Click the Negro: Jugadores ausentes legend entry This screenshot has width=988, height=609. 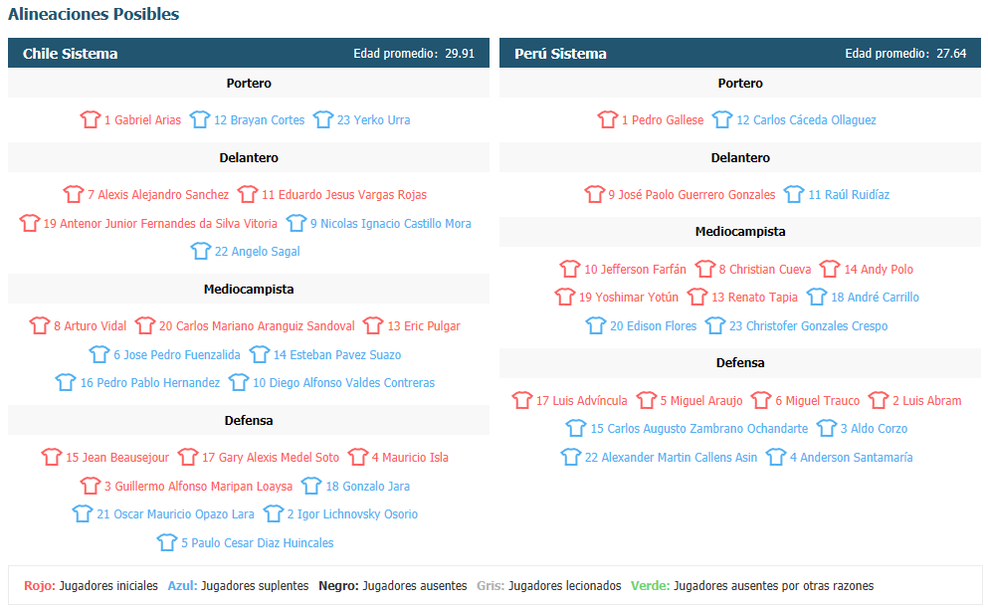393,586
